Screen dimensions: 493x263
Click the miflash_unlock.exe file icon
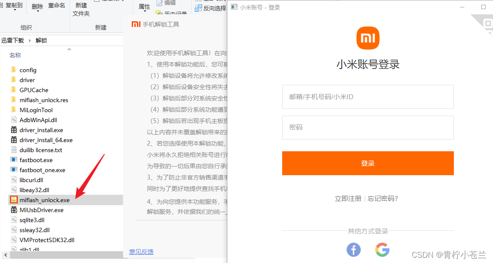coord(14,200)
